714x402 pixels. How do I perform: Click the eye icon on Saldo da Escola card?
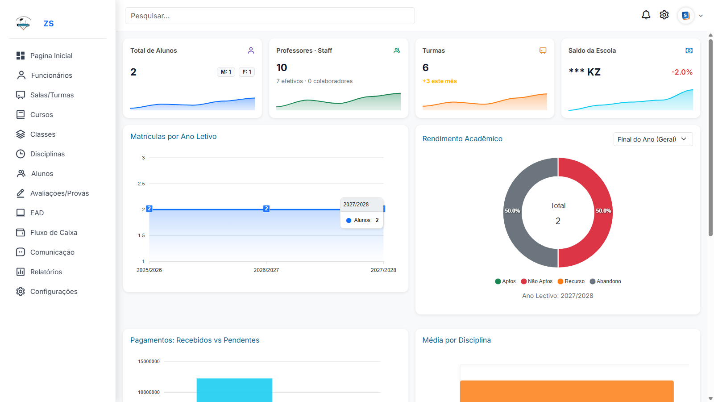click(x=689, y=50)
